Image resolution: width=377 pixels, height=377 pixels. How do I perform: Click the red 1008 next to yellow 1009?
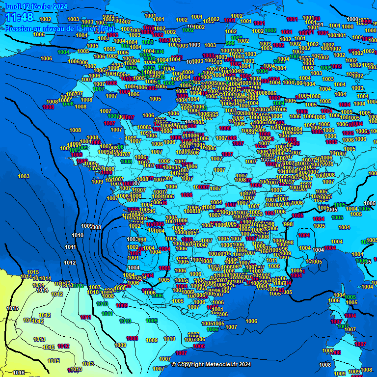pyautogui.click(x=132, y=338)
